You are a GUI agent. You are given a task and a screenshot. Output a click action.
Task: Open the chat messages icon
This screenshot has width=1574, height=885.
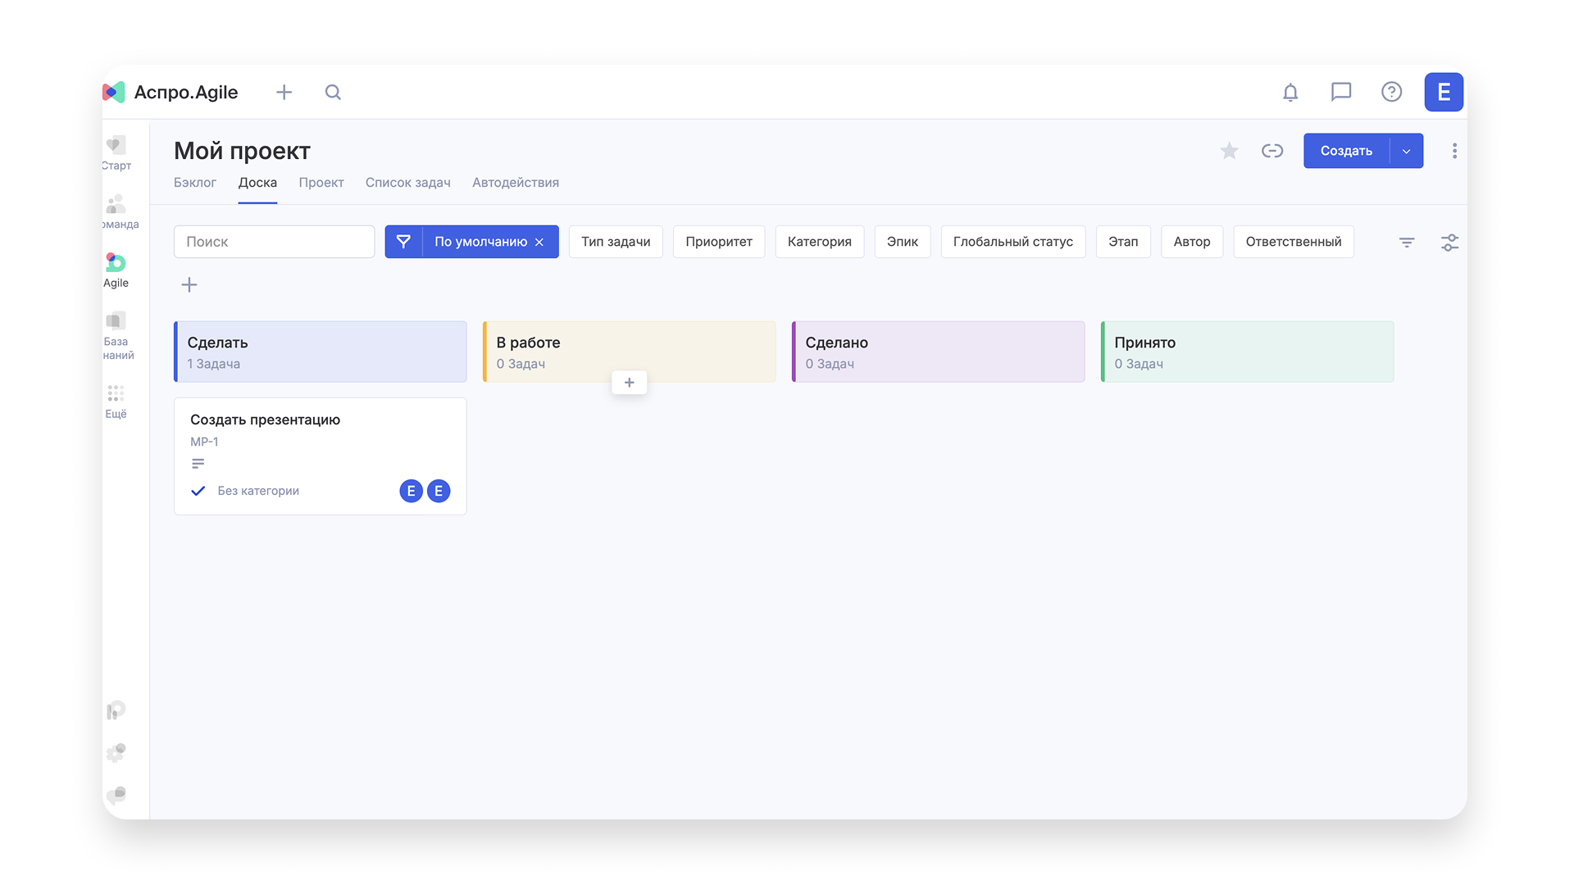(1341, 92)
